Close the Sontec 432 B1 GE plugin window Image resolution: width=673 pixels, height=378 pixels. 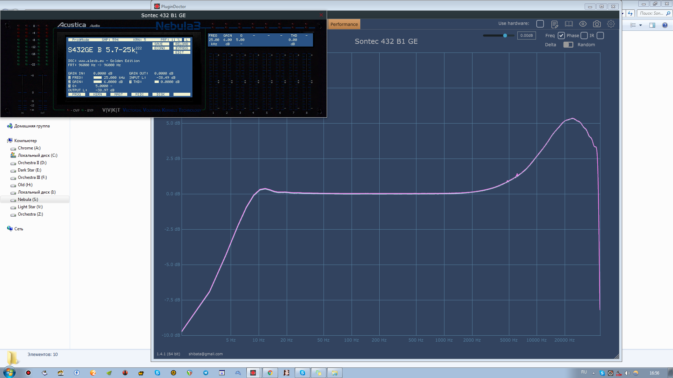point(321,15)
